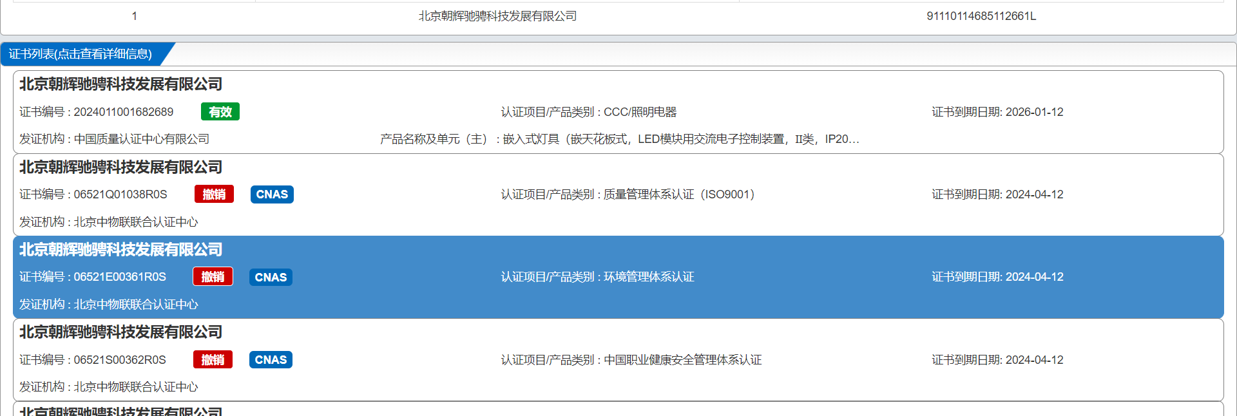Image resolution: width=1237 pixels, height=416 pixels.
Task: Click 认证项目/产品类别 : 质量管理体系认证（ISO9001）
Action: 628,194
